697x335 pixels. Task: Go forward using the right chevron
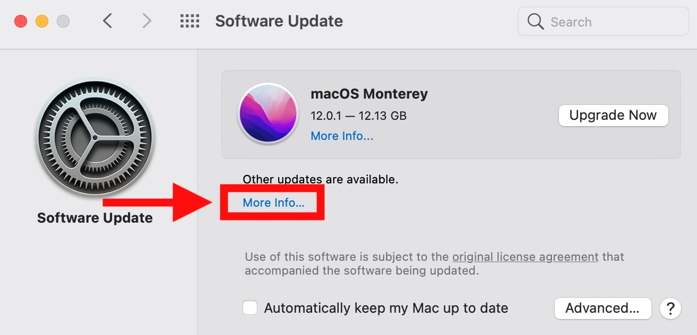coord(147,21)
